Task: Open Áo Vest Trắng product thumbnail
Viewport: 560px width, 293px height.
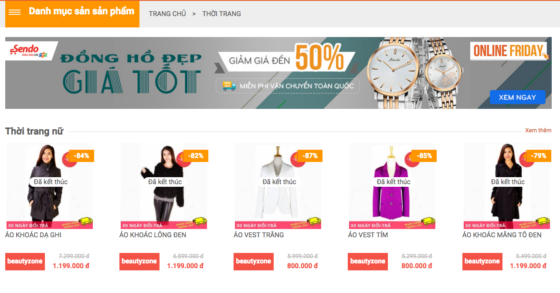Action: [278, 186]
